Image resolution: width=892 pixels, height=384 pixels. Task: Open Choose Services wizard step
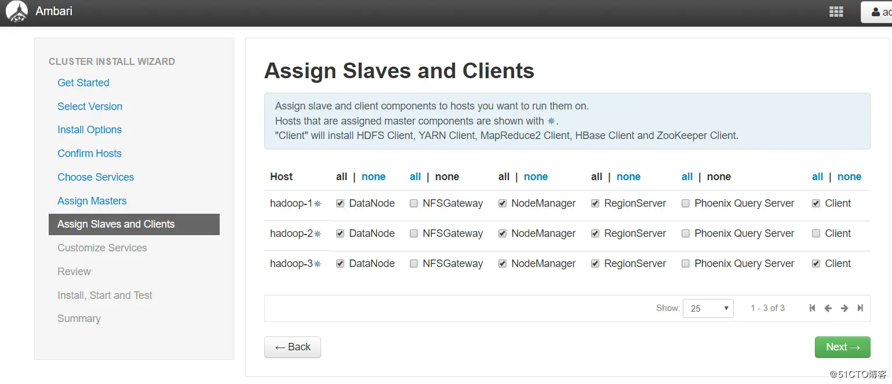pyautogui.click(x=96, y=177)
